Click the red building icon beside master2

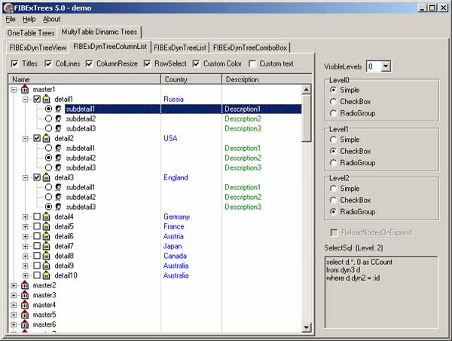point(25,286)
